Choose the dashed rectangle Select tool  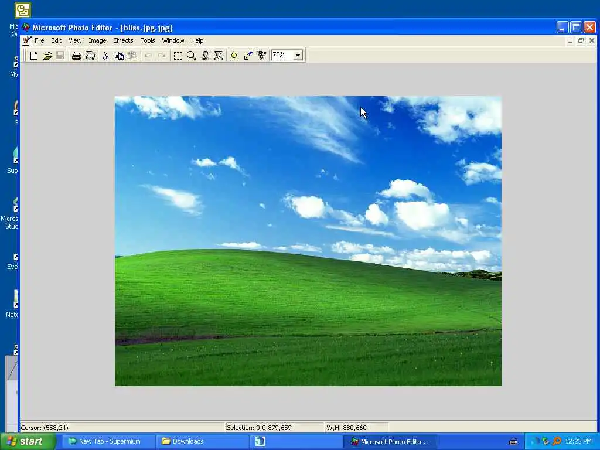pyautogui.click(x=178, y=56)
